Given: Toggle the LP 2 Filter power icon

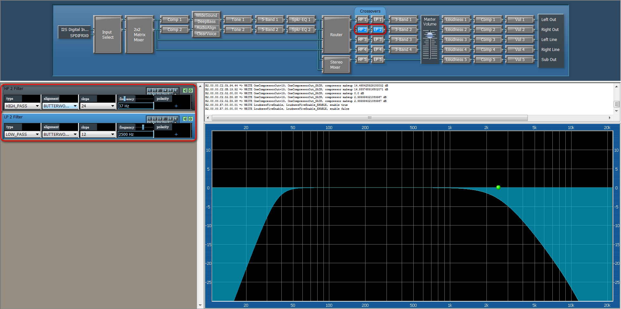Looking at the screenshot, I should tap(191, 119).
